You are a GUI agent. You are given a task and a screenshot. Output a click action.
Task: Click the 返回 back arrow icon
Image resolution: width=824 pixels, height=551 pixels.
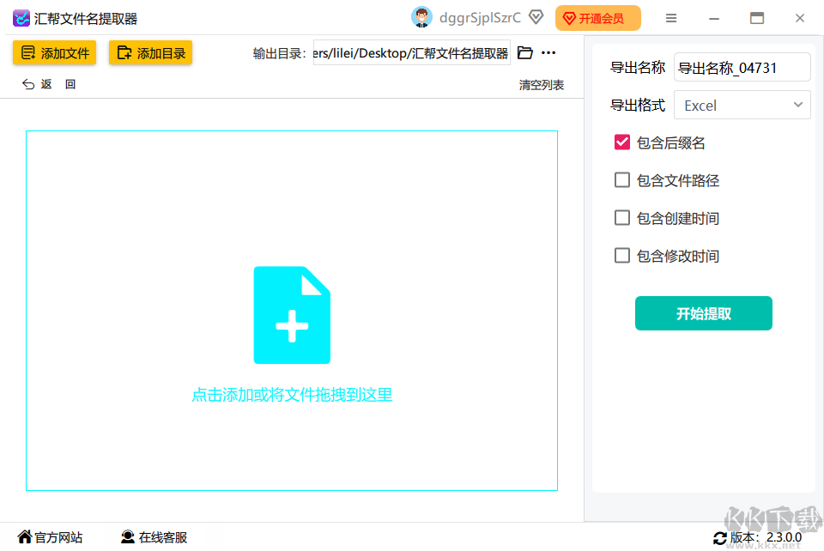pyautogui.click(x=28, y=83)
